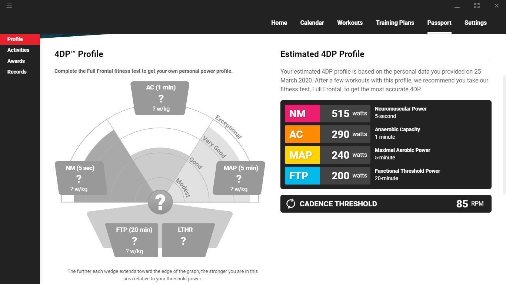Click the vertical scrollbar on right edge

click(504, 133)
